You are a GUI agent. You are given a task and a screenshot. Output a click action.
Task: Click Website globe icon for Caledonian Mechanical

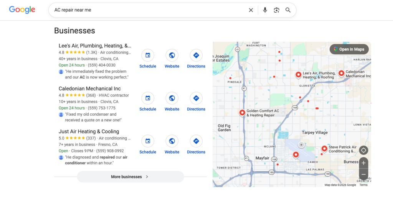[172, 98]
